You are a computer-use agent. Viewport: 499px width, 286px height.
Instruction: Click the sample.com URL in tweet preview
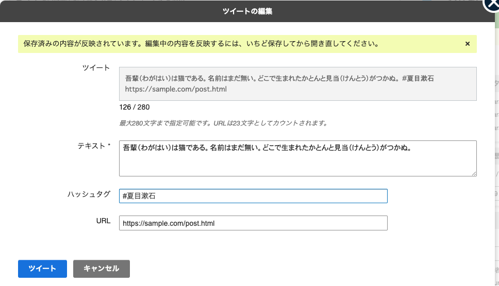click(176, 89)
